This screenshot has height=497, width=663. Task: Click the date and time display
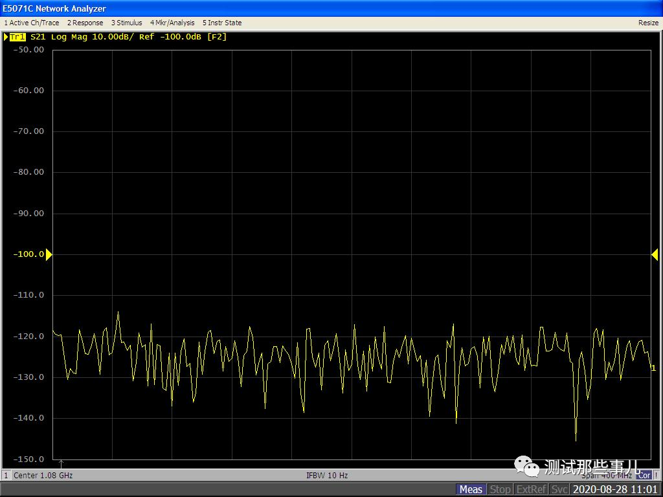[615, 489]
